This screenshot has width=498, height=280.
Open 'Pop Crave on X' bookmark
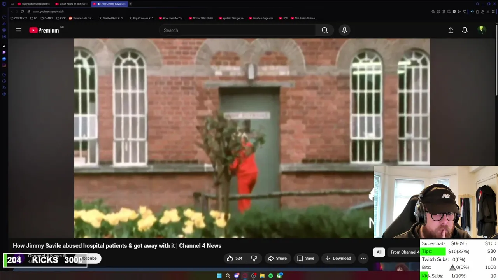142,18
